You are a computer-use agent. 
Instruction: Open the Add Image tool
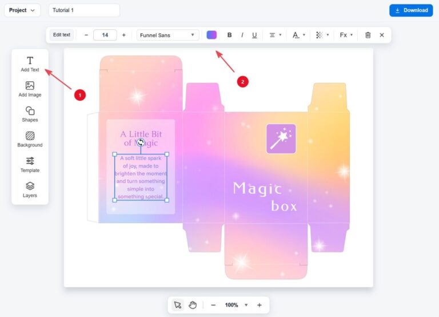(30, 89)
